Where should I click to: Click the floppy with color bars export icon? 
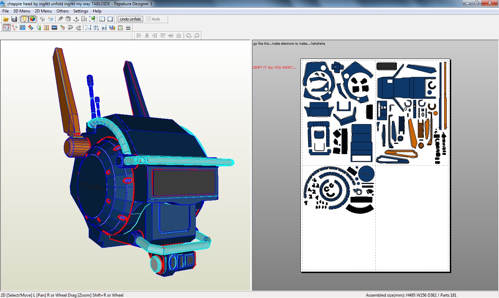click(x=112, y=27)
